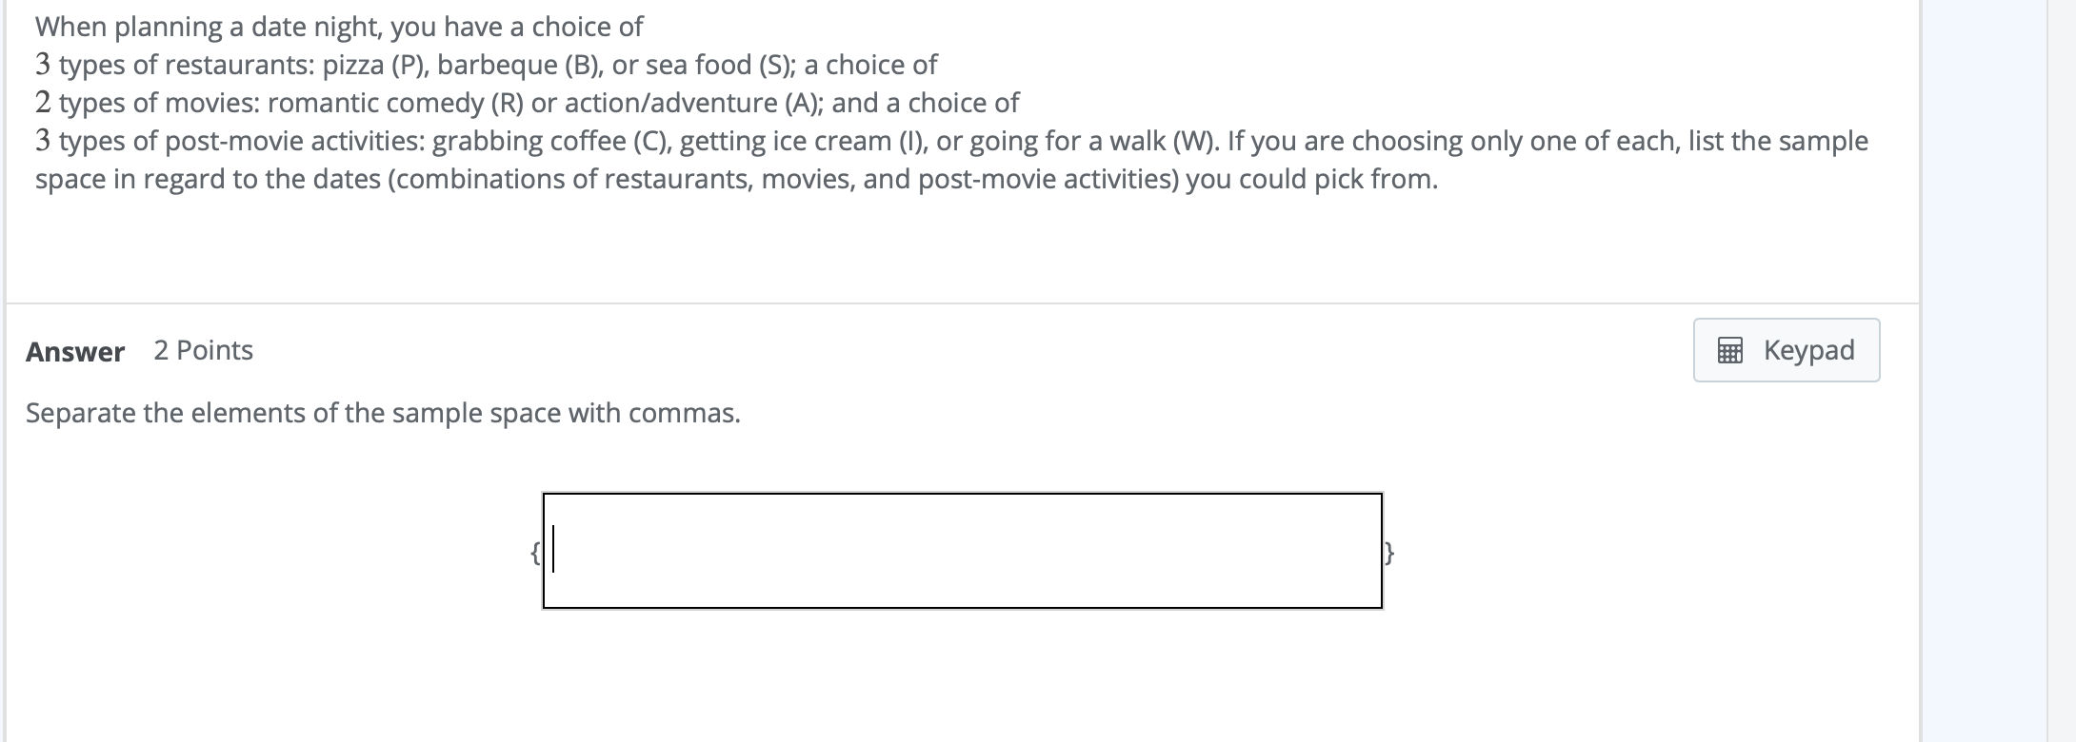Select the instruction 'Separate the elements with commas'
This screenshot has width=2076, height=742.
pyautogui.click(x=383, y=413)
